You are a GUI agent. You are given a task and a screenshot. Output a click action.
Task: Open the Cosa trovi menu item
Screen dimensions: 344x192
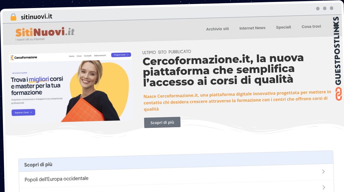(311, 26)
